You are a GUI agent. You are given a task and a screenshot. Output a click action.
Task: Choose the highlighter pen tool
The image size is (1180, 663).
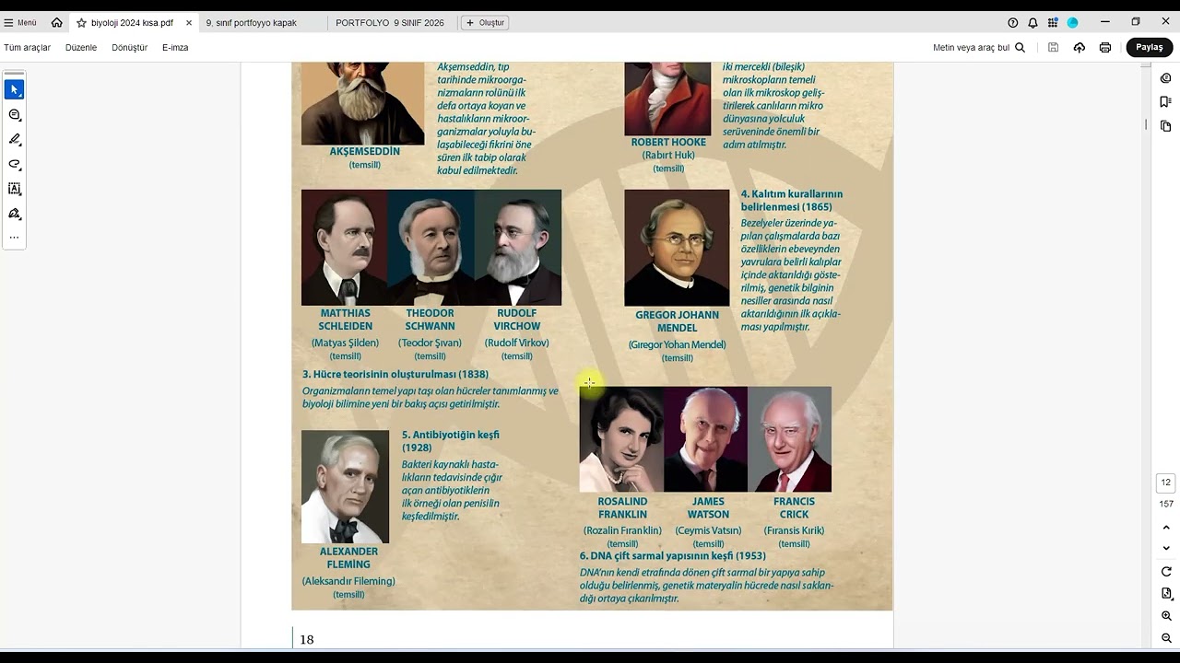click(14, 140)
